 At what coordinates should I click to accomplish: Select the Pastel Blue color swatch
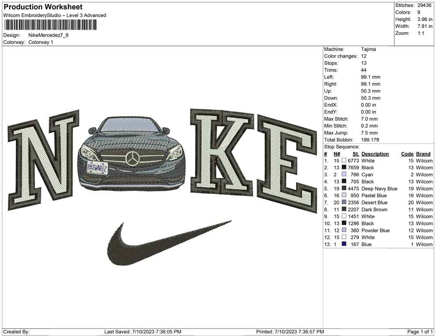(344, 195)
